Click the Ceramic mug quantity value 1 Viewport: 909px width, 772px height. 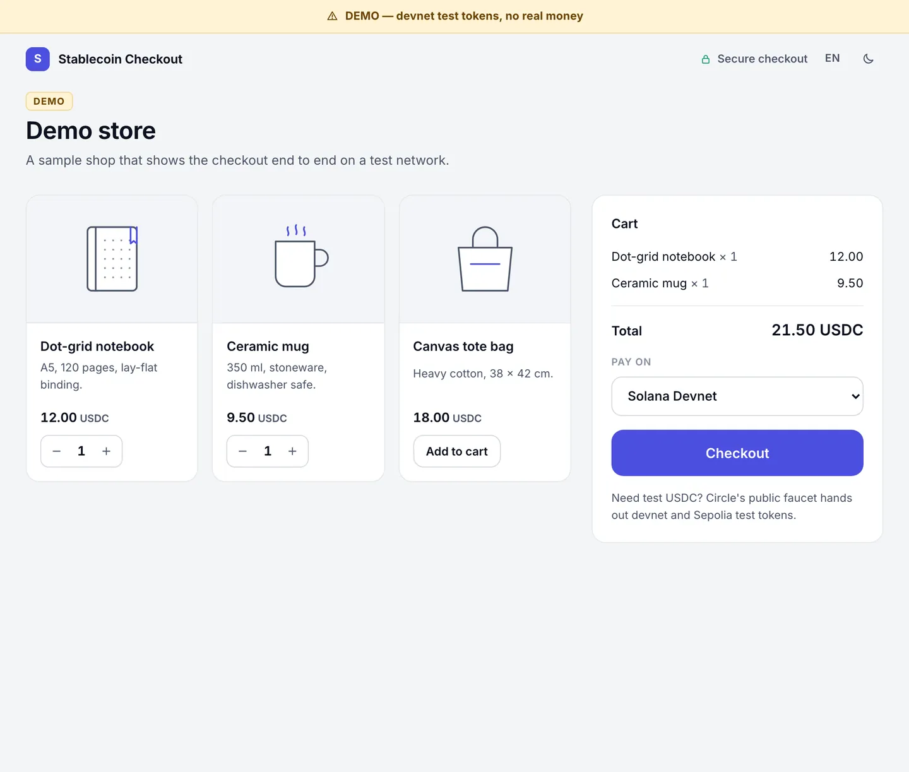pyautogui.click(x=268, y=451)
